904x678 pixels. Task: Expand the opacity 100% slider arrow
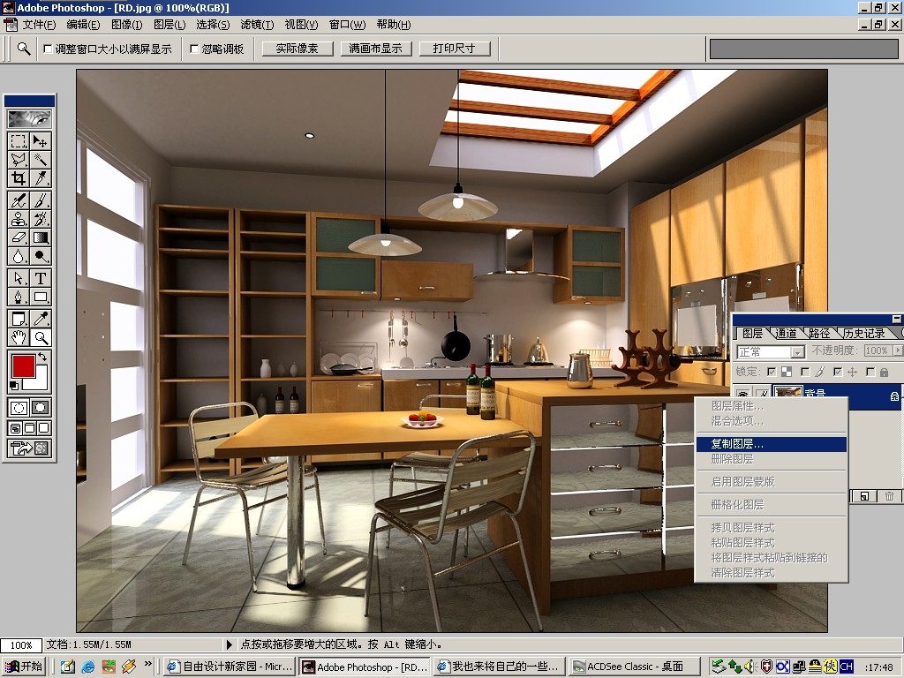tap(898, 350)
